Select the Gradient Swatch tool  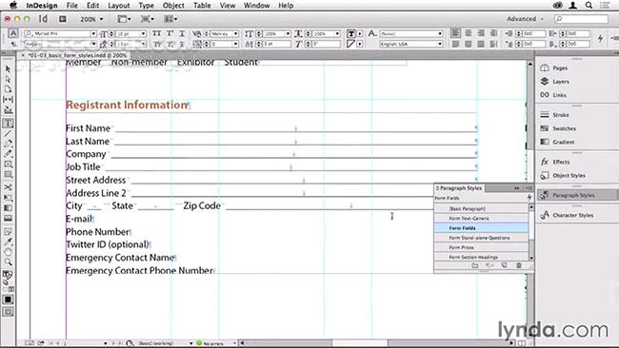pyautogui.click(x=8, y=207)
